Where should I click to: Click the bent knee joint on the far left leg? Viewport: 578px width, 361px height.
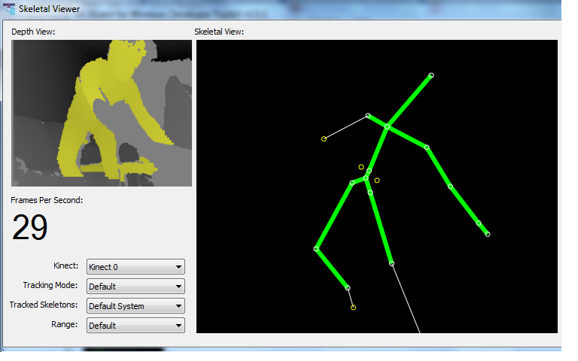[x=316, y=249]
